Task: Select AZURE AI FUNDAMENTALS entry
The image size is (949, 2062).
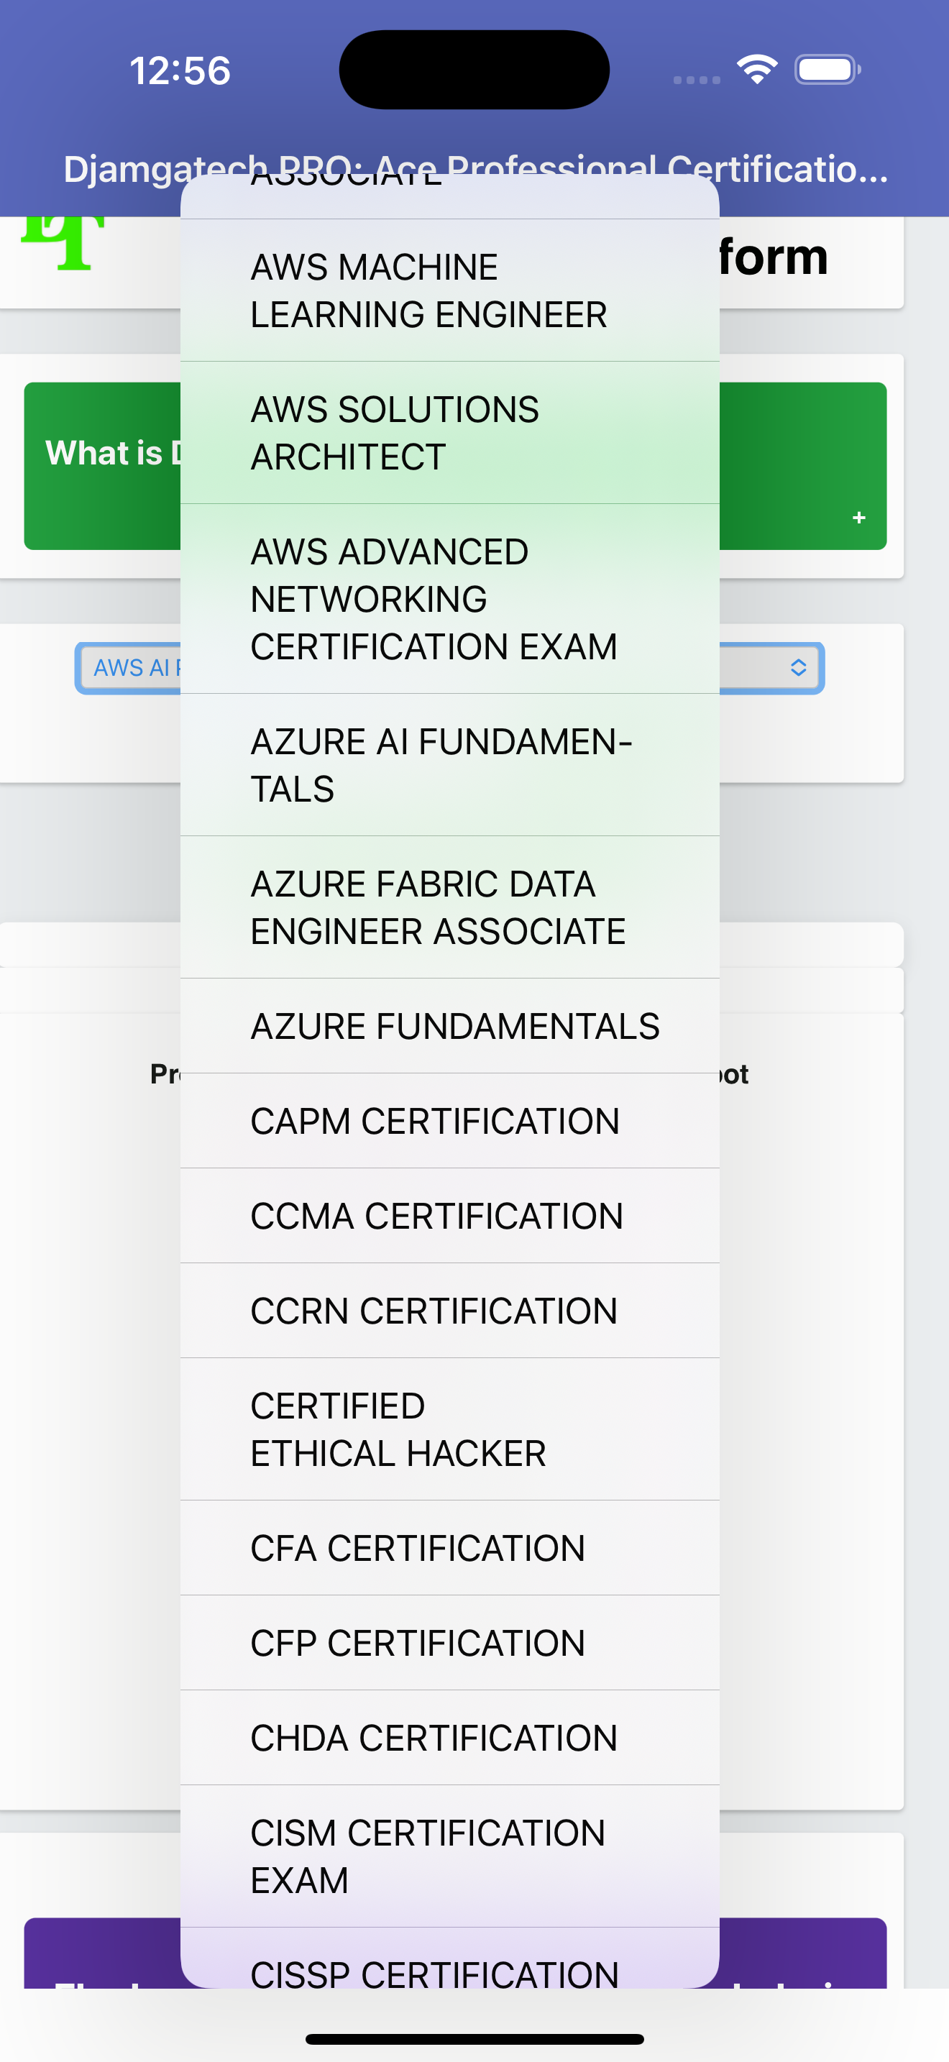Action: coord(449,765)
